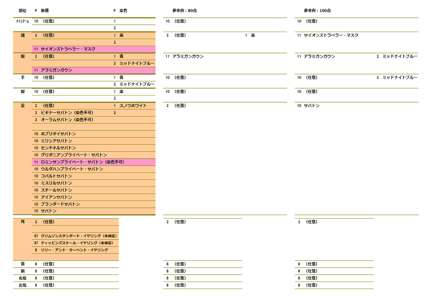Screen dimensions: 433x296
Task: Select the 参考例：80点 heading
Action: click(x=185, y=11)
